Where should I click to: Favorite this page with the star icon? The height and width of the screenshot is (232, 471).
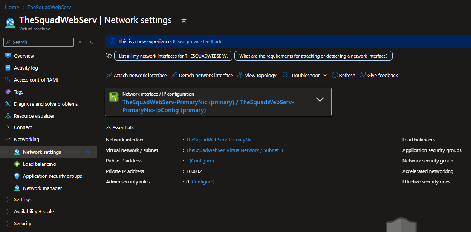184,20
